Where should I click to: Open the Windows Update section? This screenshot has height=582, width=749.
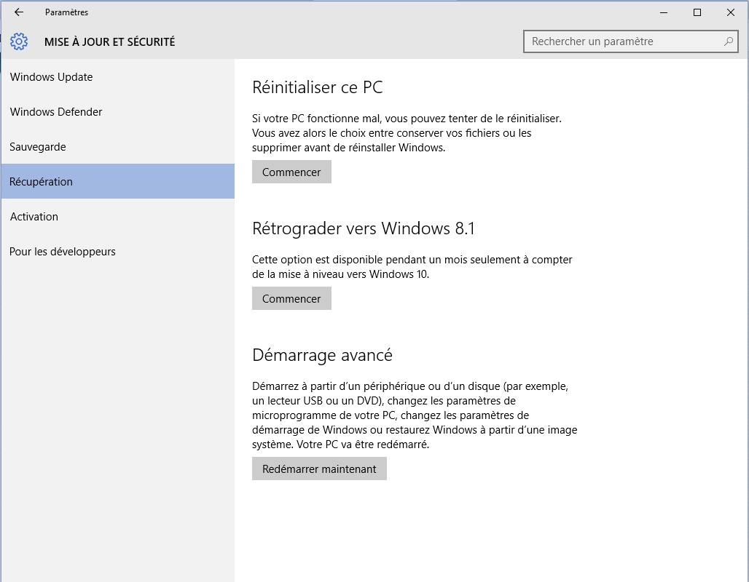point(117,77)
